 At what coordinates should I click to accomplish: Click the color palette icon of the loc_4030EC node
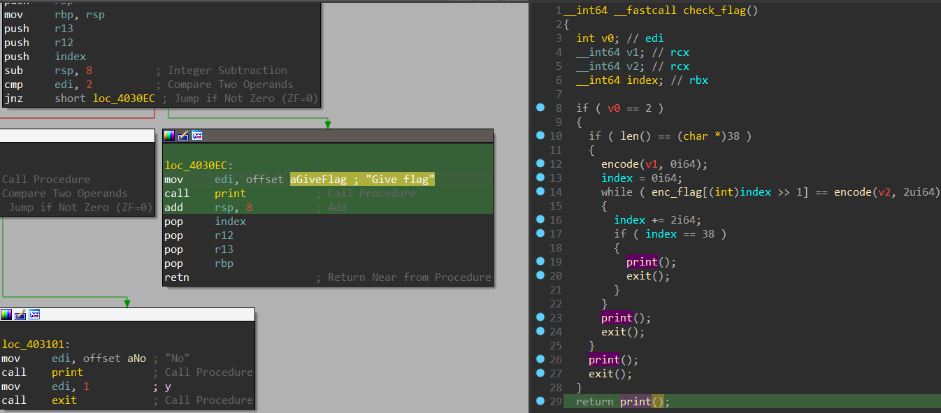coord(170,136)
